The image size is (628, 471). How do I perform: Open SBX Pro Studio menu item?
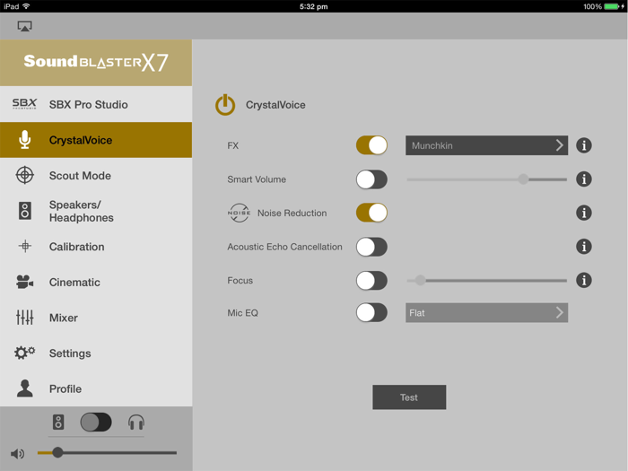(96, 104)
